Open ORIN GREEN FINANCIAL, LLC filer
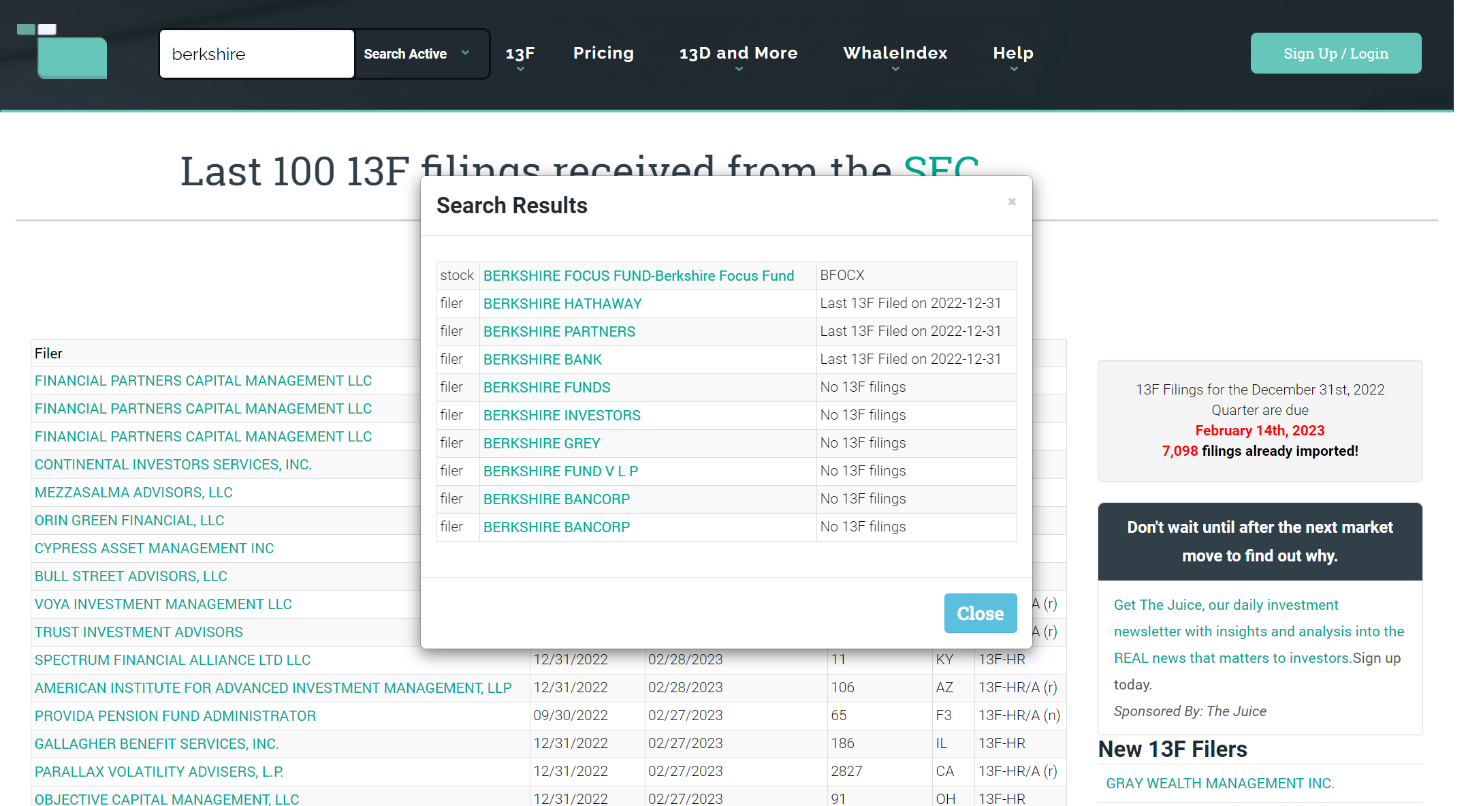This screenshot has height=806, width=1466. pos(129,521)
